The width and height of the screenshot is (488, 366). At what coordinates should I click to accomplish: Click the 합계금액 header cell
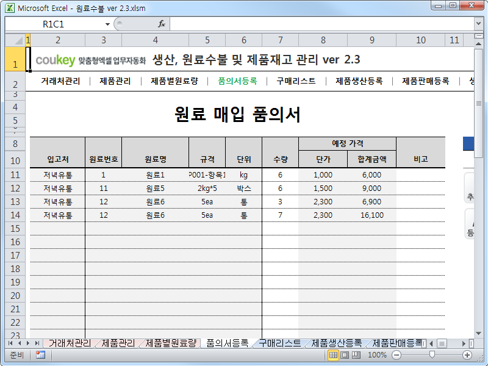[371, 159]
